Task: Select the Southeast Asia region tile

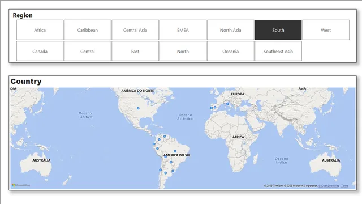Action: click(x=278, y=52)
